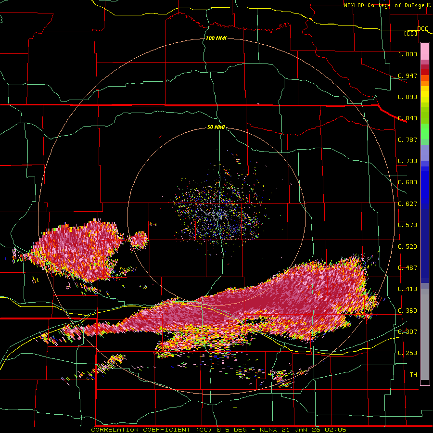Click the 100 NMI range ring label
Screen dimensions: 433x433
click(216, 38)
